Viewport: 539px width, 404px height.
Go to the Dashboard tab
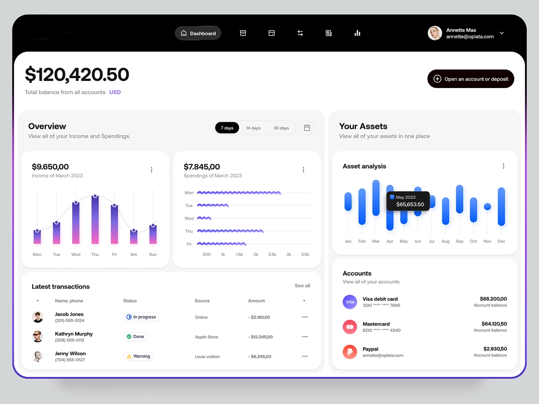point(198,33)
